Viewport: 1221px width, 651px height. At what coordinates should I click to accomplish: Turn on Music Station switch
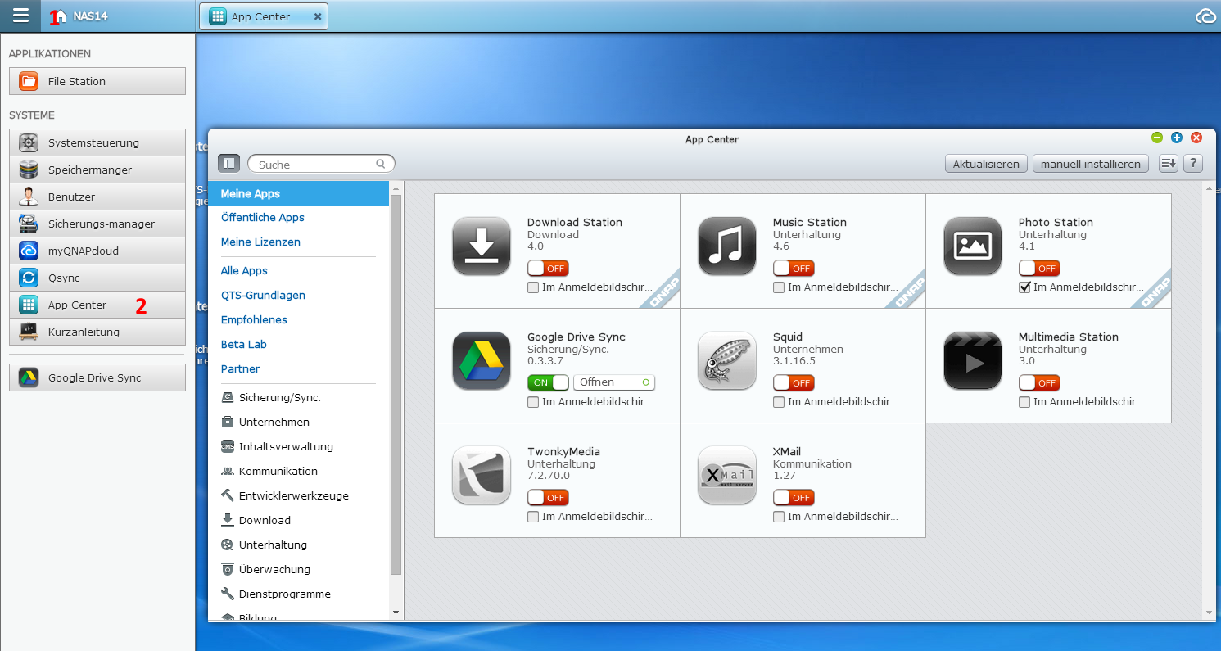click(x=794, y=268)
